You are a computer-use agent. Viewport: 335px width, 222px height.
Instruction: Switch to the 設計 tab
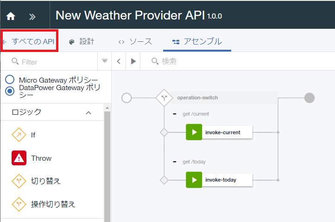point(82,41)
